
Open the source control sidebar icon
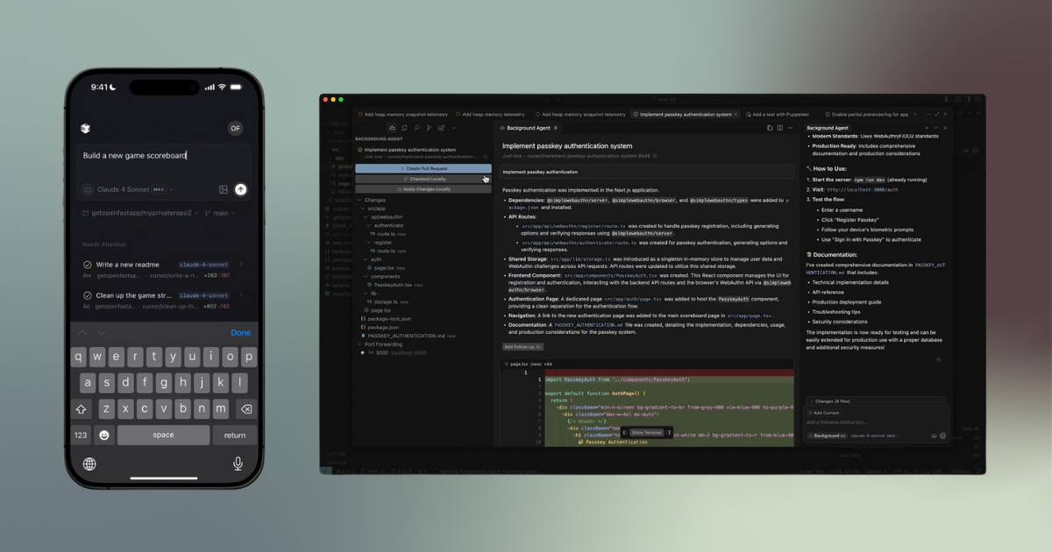coord(429,128)
